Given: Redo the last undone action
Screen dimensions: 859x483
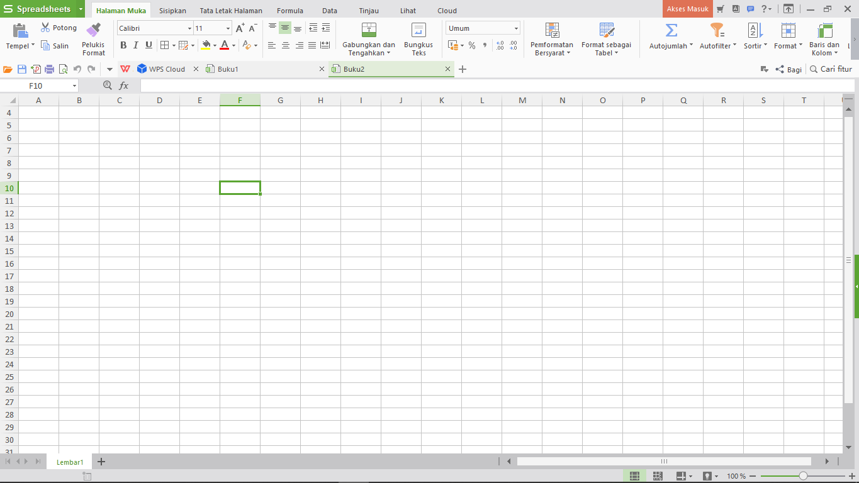Looking at the screenshot, I should pyautogui.click(x=91, y=69).
